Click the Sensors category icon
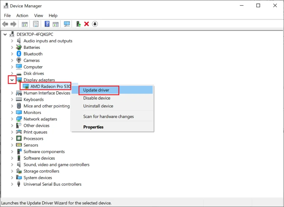 pos(19,145)
